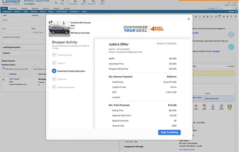This screenshot has width=239, height=152.
Task: Click the blank page toolbar icon
Action: [x=200, y=17]
